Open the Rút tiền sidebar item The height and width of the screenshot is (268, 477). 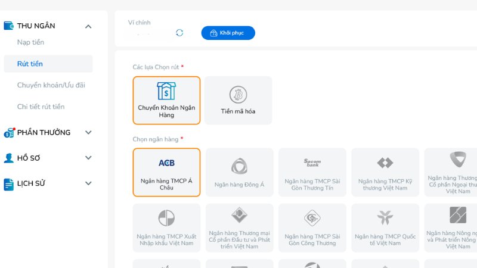coord(30,64)
